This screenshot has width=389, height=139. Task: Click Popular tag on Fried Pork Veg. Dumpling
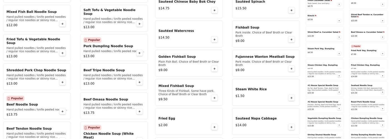click(x=356, y=46)
